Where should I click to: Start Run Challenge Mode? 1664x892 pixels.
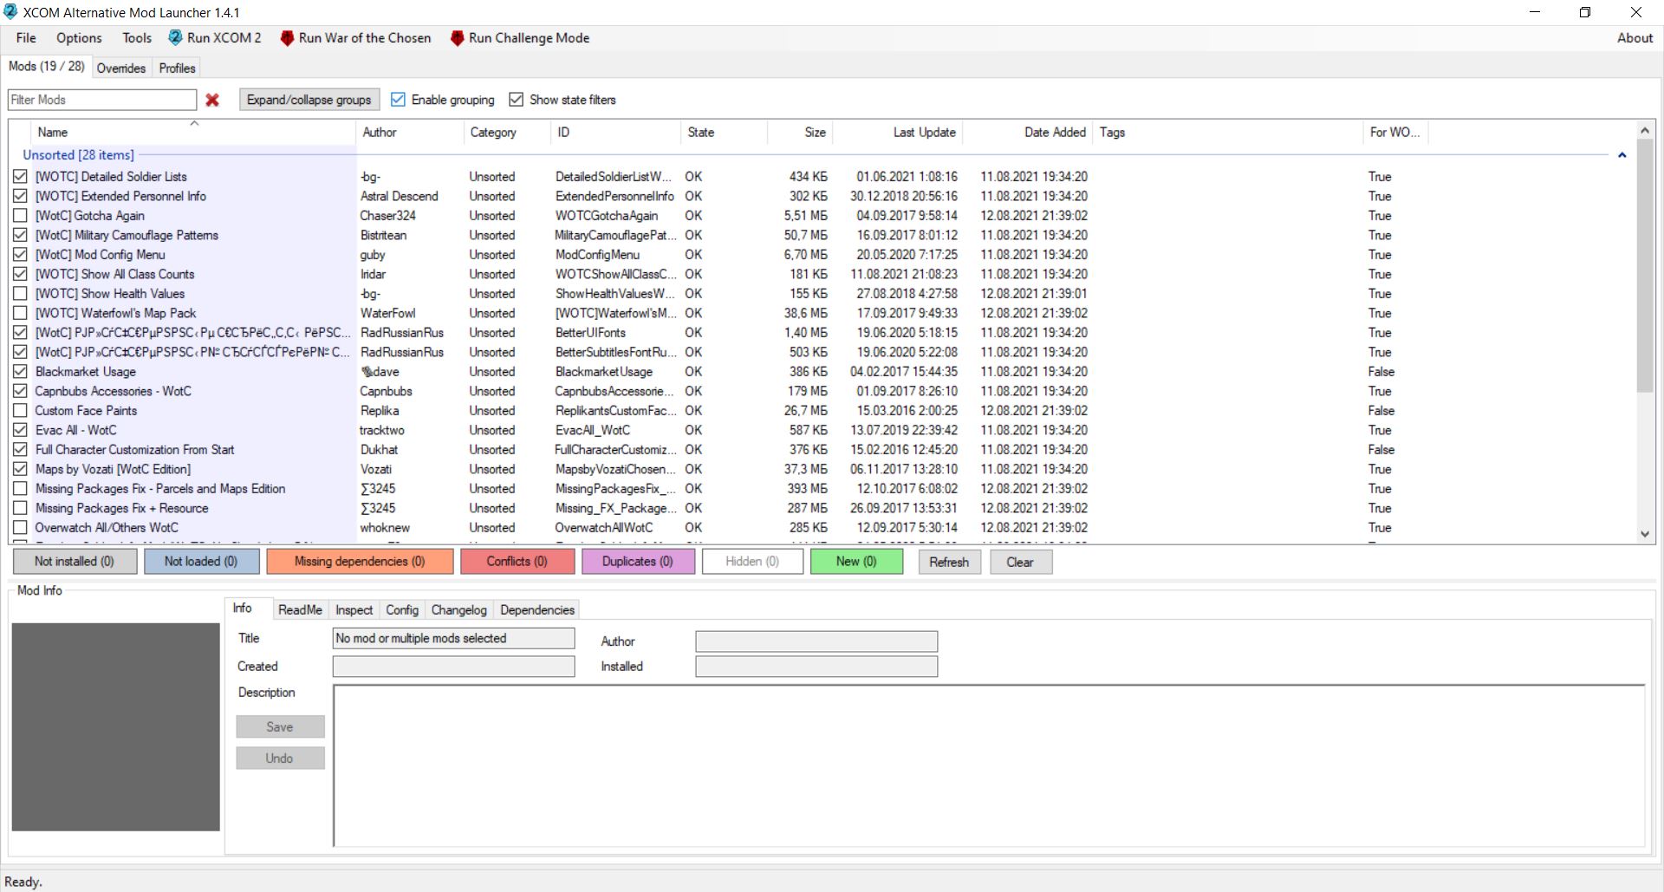pyautogui.click(x=521, y=38)
